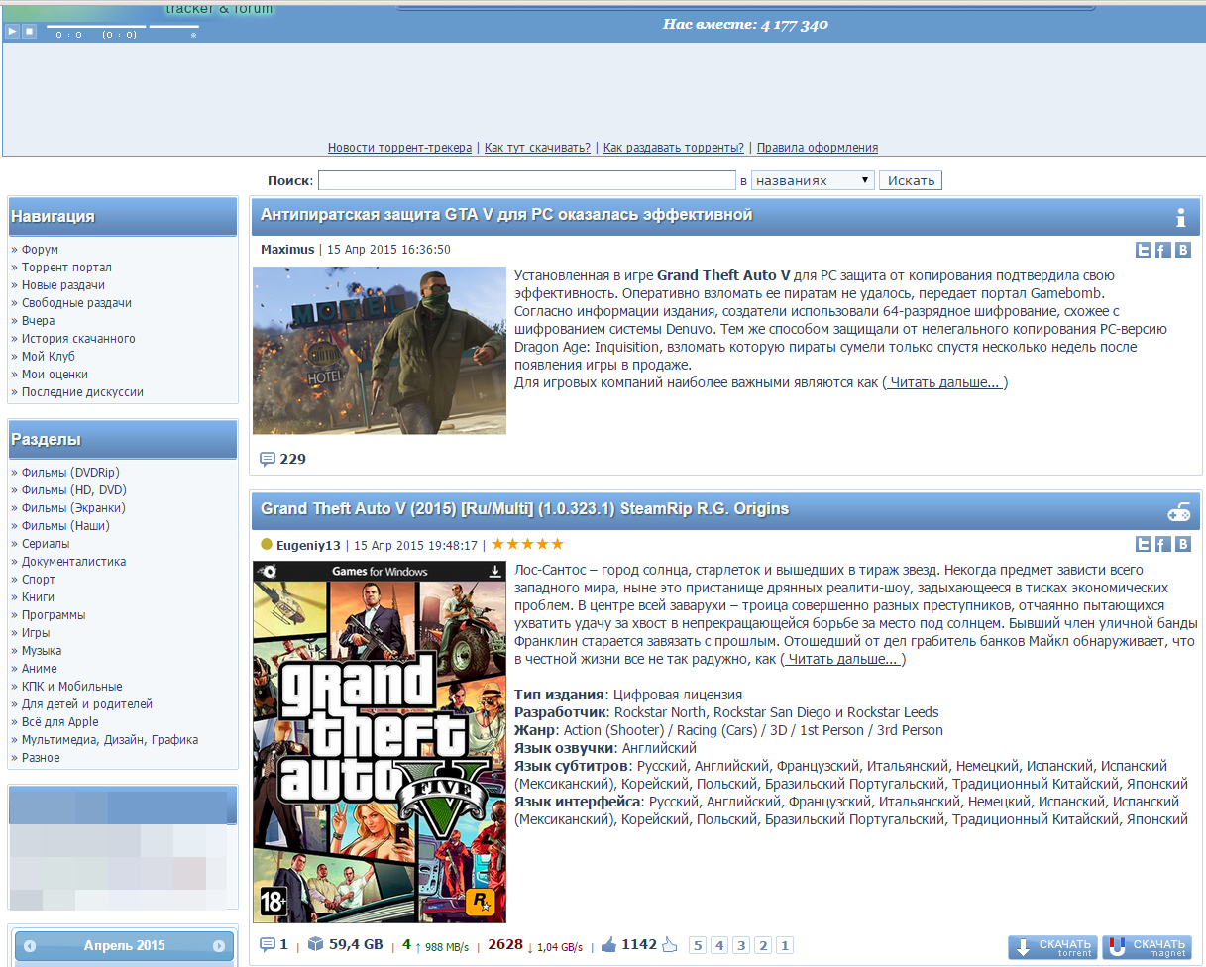Open Программы section

(53, 615)
